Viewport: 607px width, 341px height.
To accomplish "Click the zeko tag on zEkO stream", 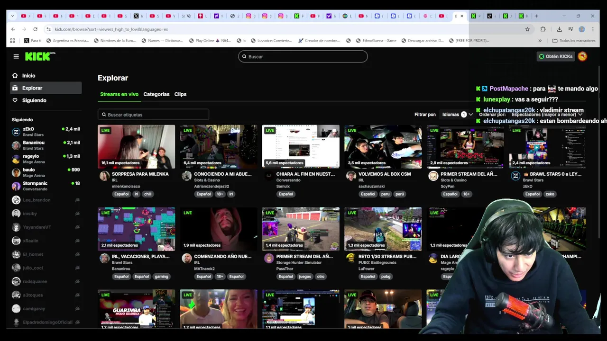I will [550, 194].
